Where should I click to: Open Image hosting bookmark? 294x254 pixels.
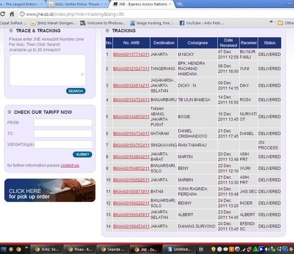click(x=152, y=23)
